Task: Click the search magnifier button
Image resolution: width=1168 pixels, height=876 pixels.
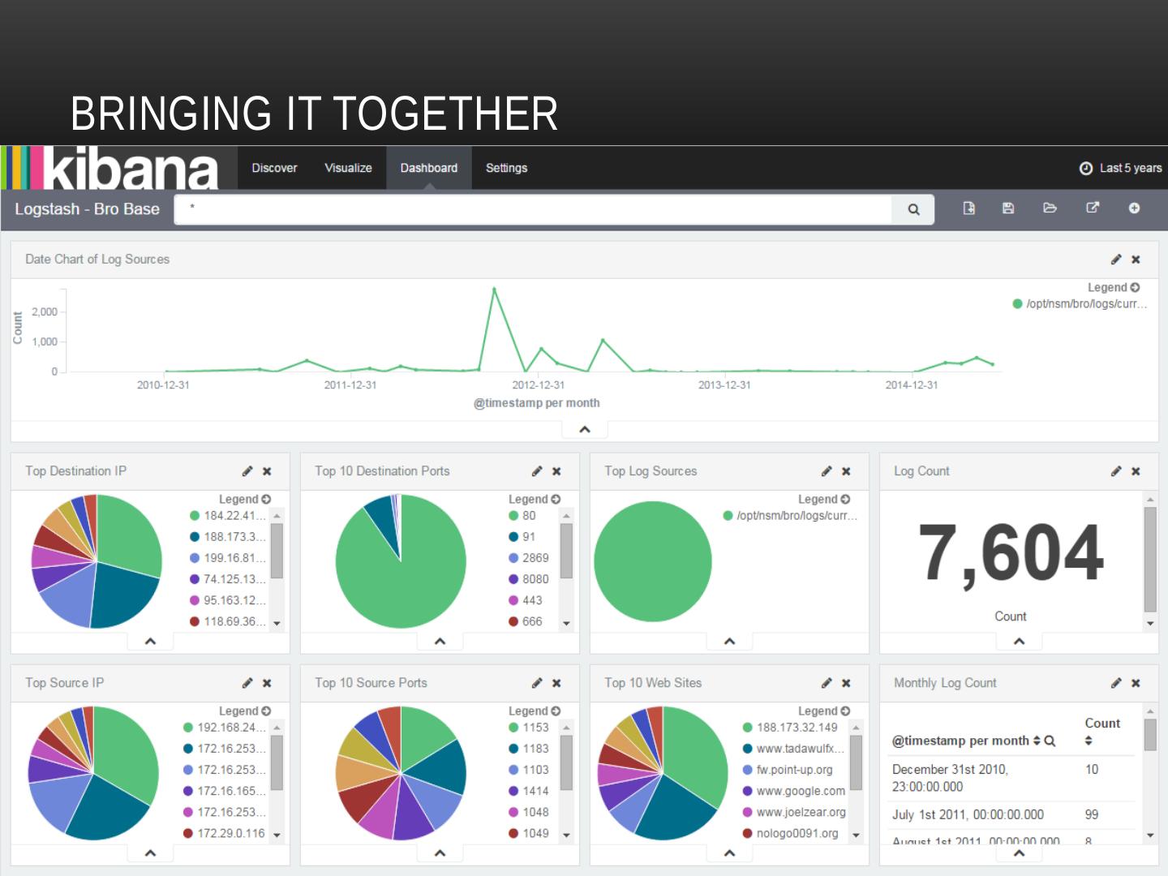Action: [x=913, y=209]
